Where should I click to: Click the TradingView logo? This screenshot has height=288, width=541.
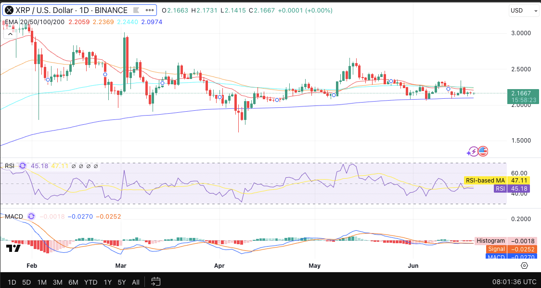pos(13,249)
